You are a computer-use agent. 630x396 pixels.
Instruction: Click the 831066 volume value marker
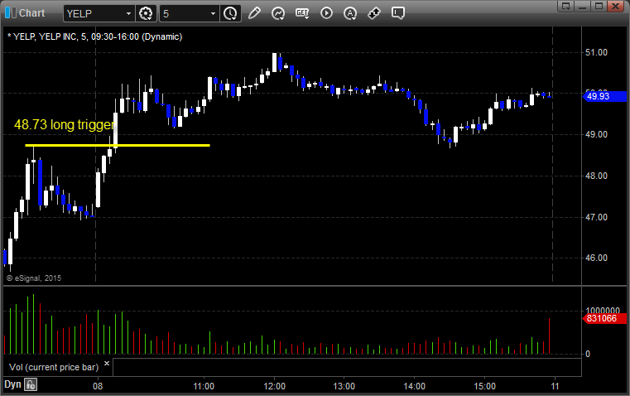(604, 319)
